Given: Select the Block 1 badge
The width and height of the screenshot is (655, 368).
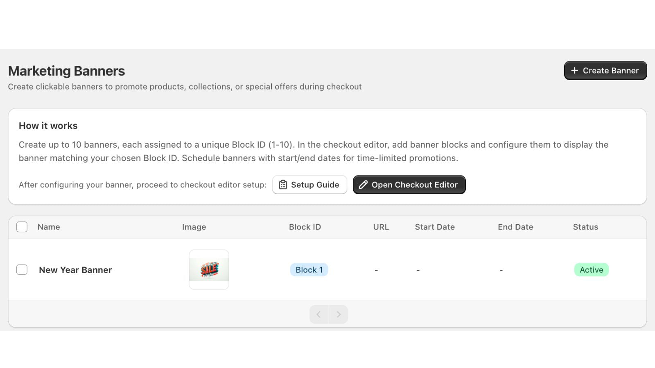Looking at the screenshot, I should tap(309, 269).
